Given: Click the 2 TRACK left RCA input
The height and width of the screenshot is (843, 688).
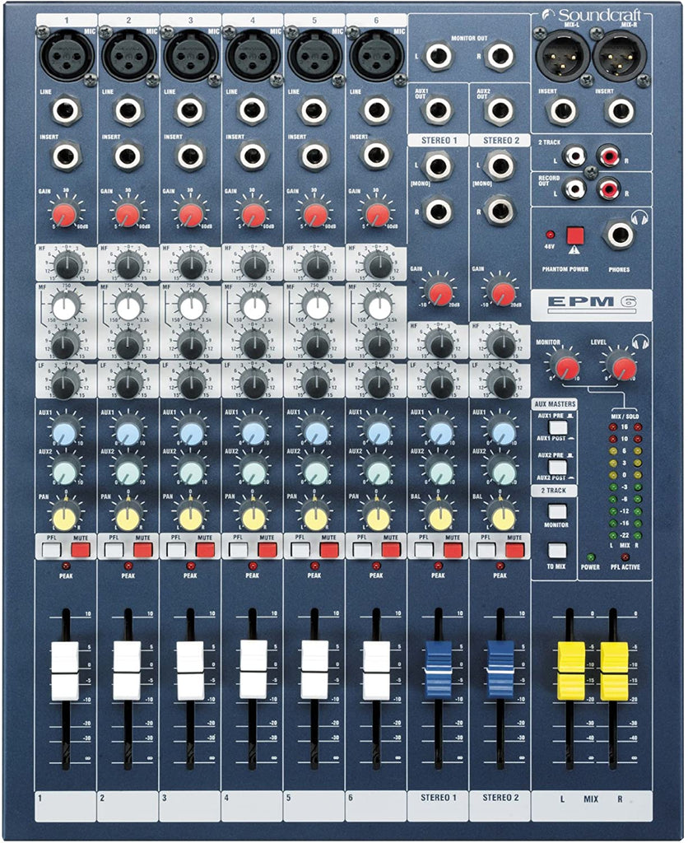Looking at the screenshot, I should click(574, 154).
